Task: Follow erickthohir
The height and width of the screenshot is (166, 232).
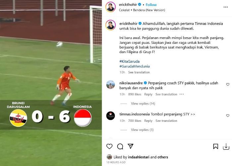Action: pyautogui.click(x=151, y=5)
